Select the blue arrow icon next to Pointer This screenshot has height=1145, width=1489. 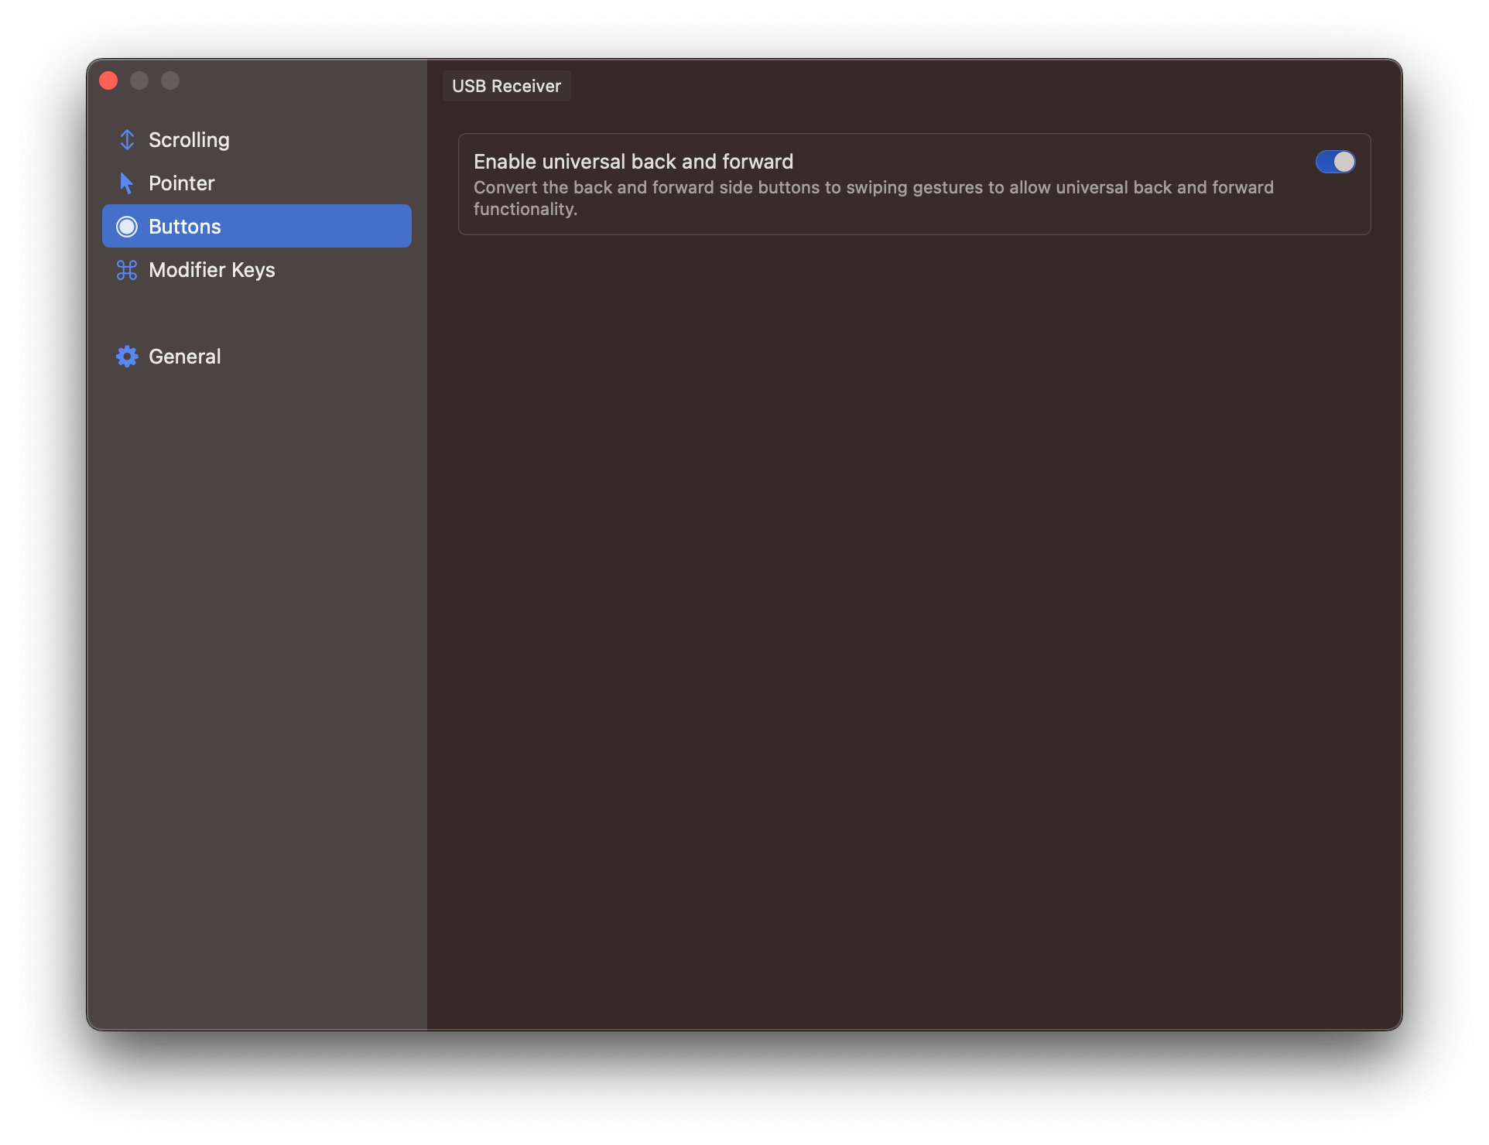(128, 183)
